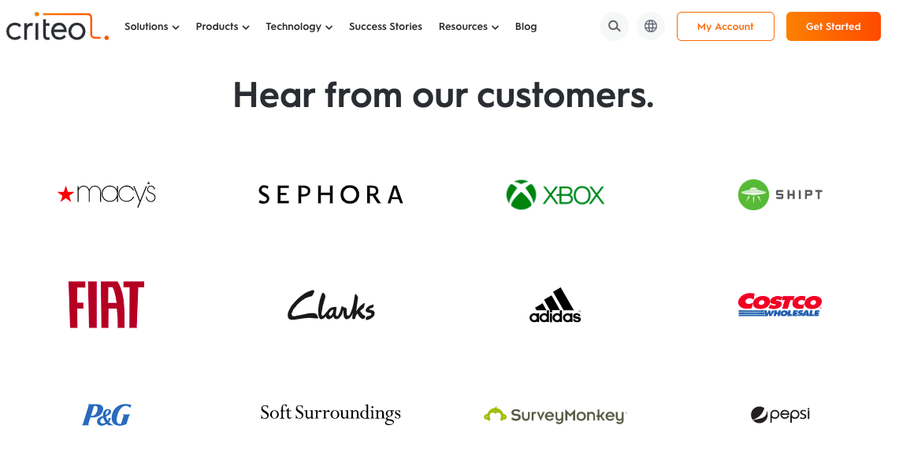
Task: Click the SurveyMonkey logo
Action: point(555,415)
